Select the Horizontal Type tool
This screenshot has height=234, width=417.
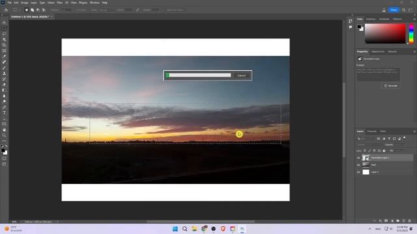click(x=4, y=112)
